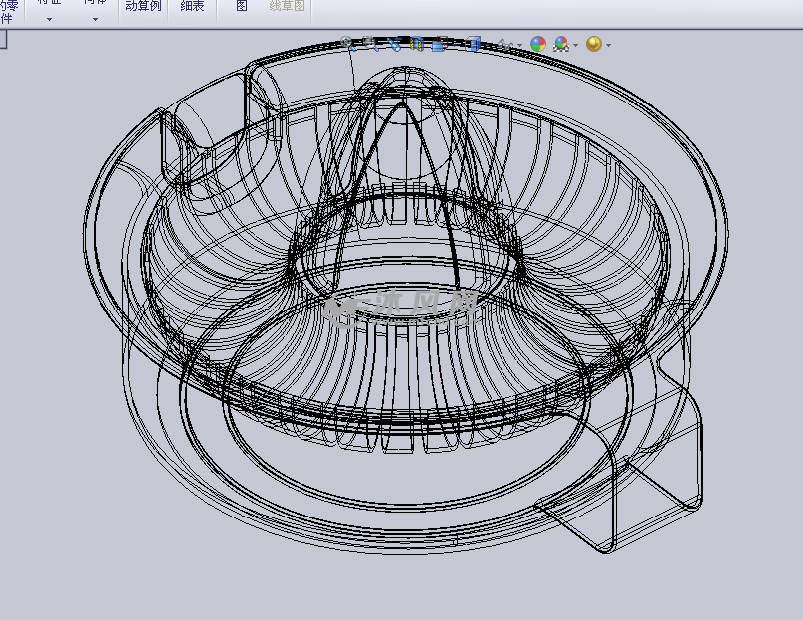Image resolution: width=803 pixels, height=620 pixels.
Task: Open the View Orientation cube icon
Action: pos(439,43)
